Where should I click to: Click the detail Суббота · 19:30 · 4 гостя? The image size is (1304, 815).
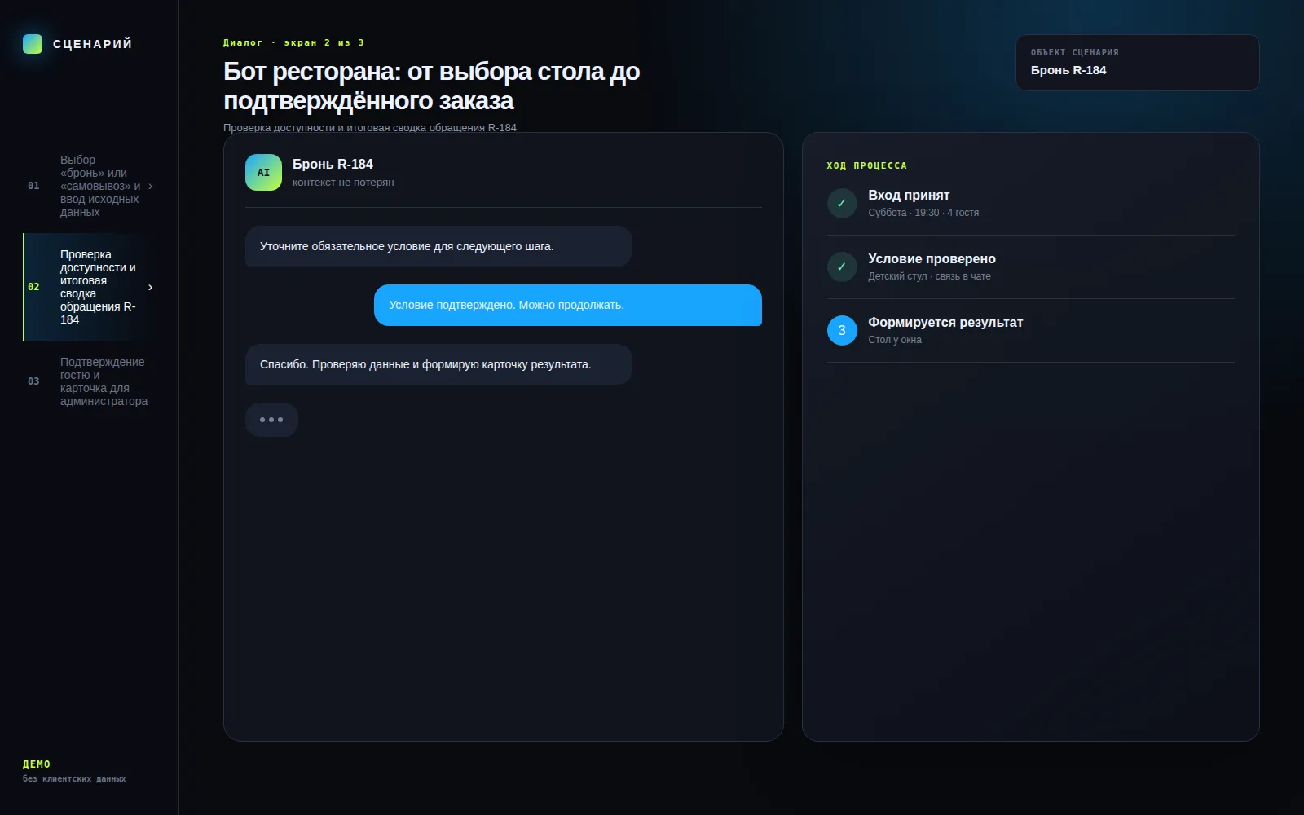coord(923,213)
